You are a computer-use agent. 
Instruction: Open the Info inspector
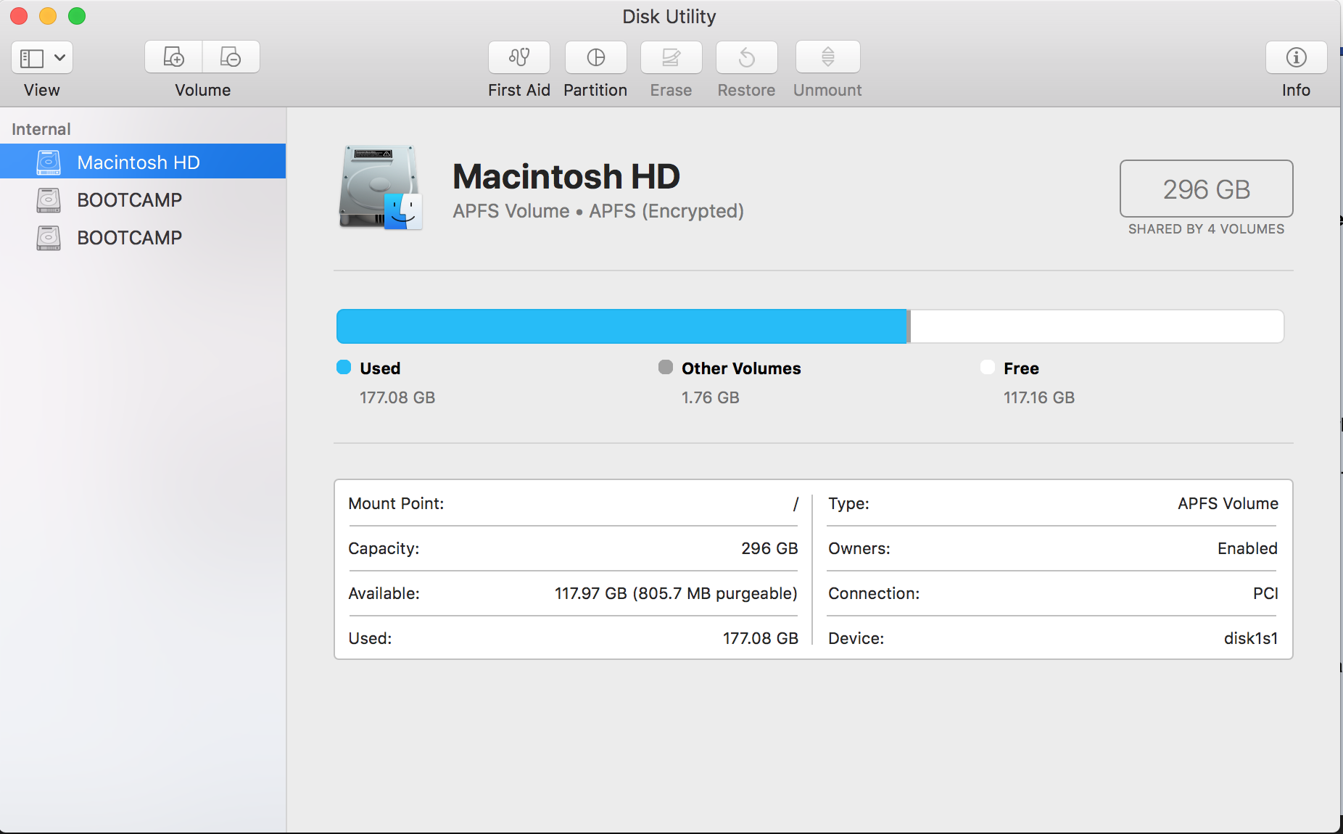tap(1296, 57)
